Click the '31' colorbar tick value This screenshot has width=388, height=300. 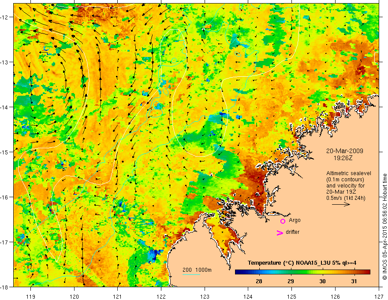[354, 281]
